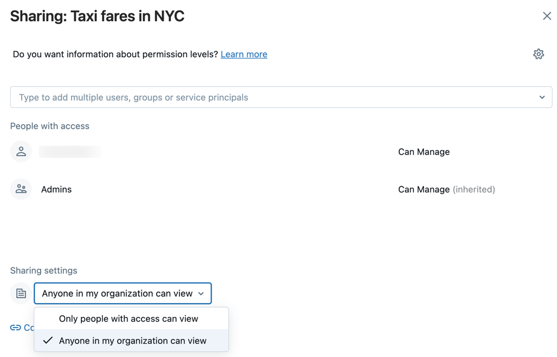Click the checkmark beside organization view option
The height and width of the screenshot is (357, 557).
tap(48, 340)
